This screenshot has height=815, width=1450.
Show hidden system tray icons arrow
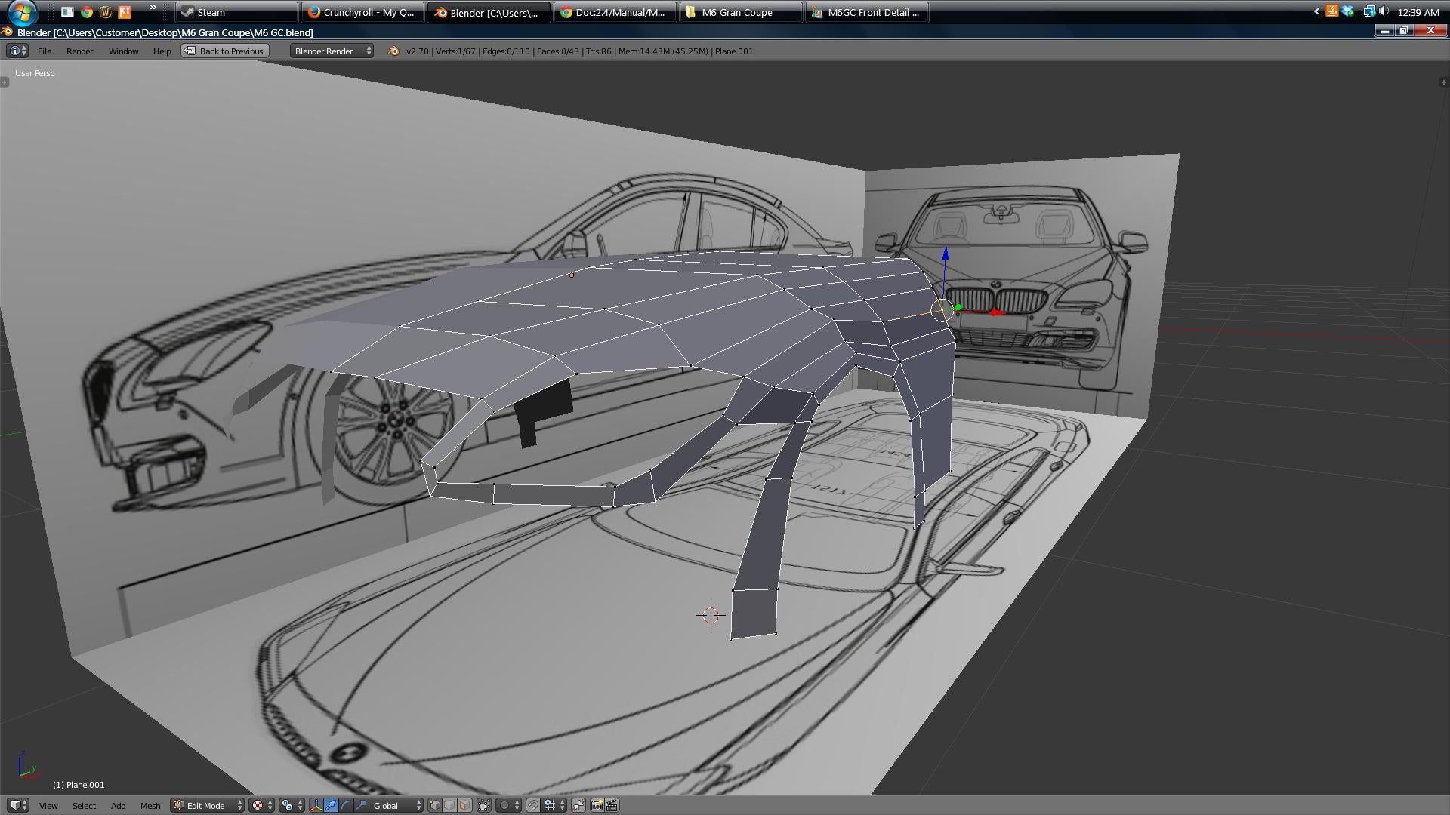point(1316,11)
